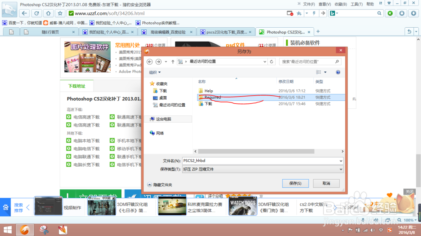421x236 pixels.
Task: Open browser downloads arrow icon
Action: [x=413, y=13]
